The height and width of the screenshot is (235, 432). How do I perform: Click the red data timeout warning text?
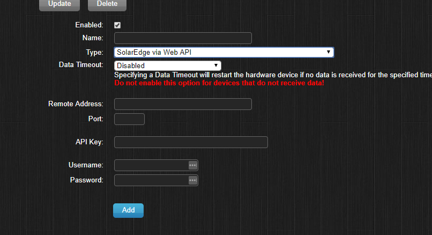[x=219, y=83]
